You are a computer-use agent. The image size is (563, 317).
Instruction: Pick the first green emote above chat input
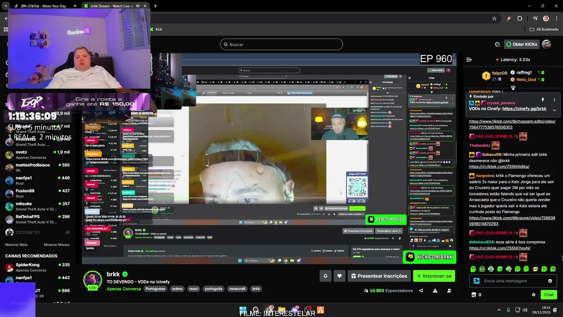[x=473, y=269]
